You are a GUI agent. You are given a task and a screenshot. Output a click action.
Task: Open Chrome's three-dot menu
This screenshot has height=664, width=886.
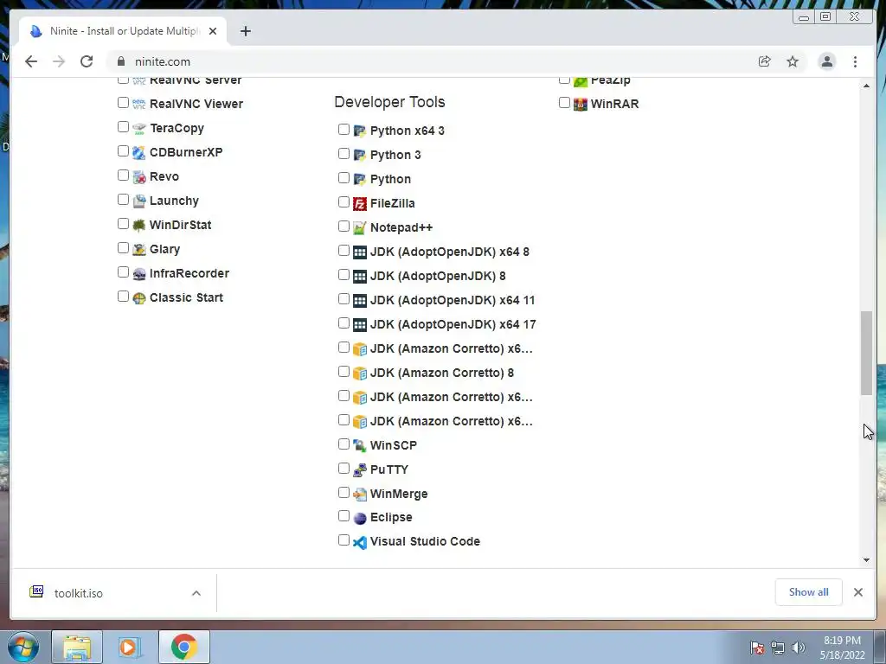[855, 61]
